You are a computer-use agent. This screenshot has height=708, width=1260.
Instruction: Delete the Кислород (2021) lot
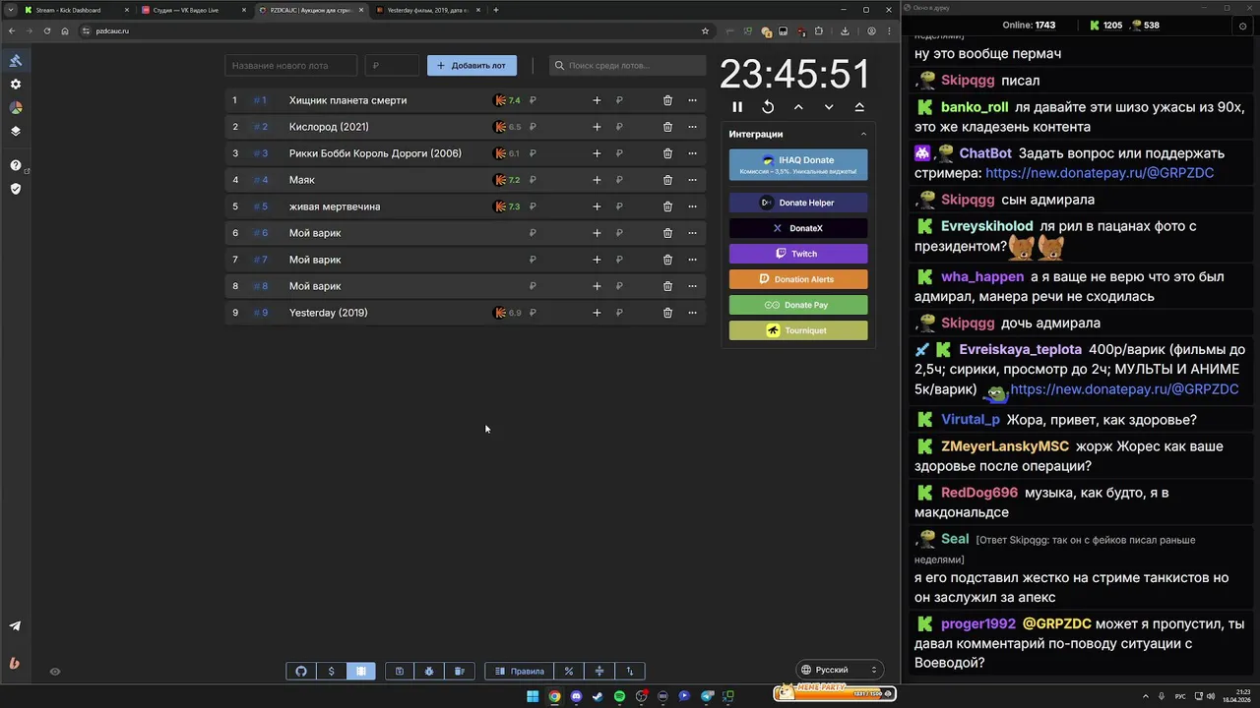pos(667,127)
